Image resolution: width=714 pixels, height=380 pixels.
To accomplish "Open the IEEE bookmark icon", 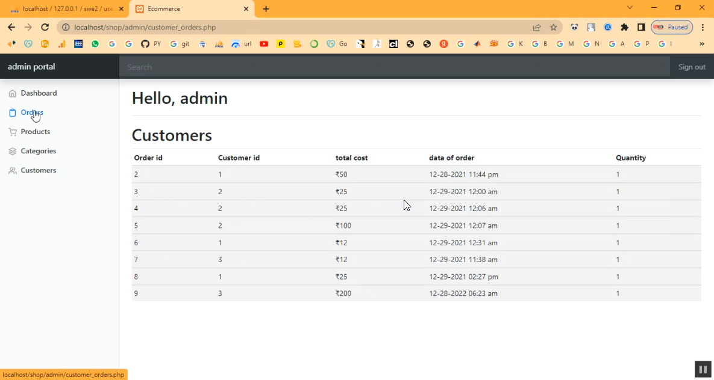I will 78,44.
